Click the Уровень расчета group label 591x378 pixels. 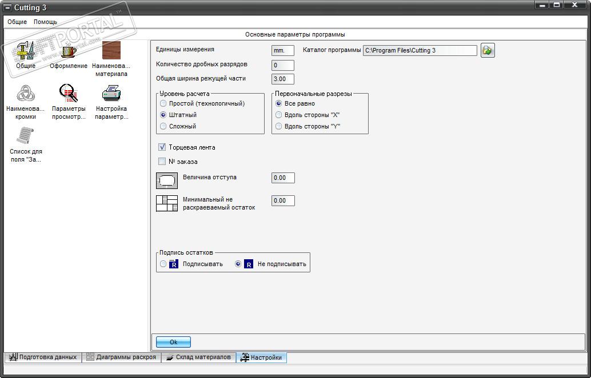(x=184, y=94)
